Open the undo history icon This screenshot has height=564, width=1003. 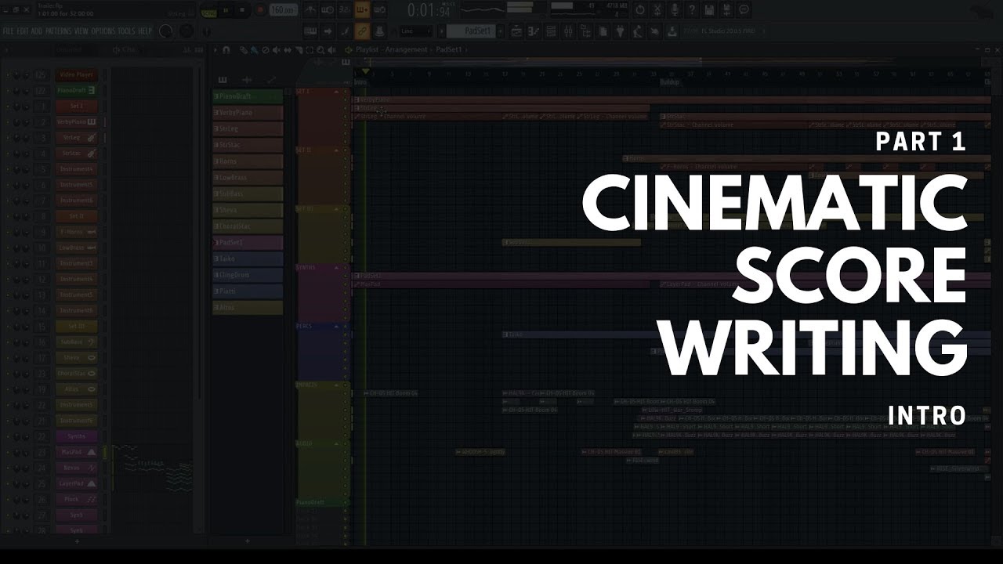click(x=639, y=9)
